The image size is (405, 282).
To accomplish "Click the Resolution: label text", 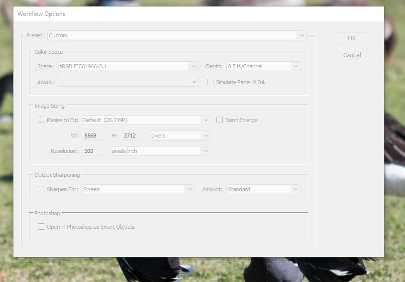I will pos(64,151).
